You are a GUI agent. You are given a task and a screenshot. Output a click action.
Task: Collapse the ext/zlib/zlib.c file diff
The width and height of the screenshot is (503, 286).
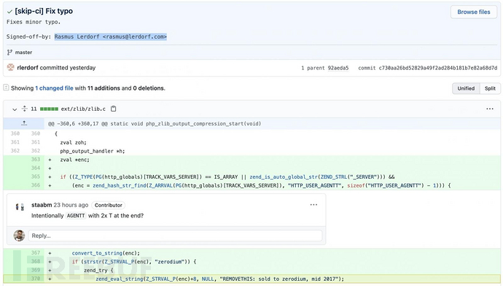tap(15, 109)
